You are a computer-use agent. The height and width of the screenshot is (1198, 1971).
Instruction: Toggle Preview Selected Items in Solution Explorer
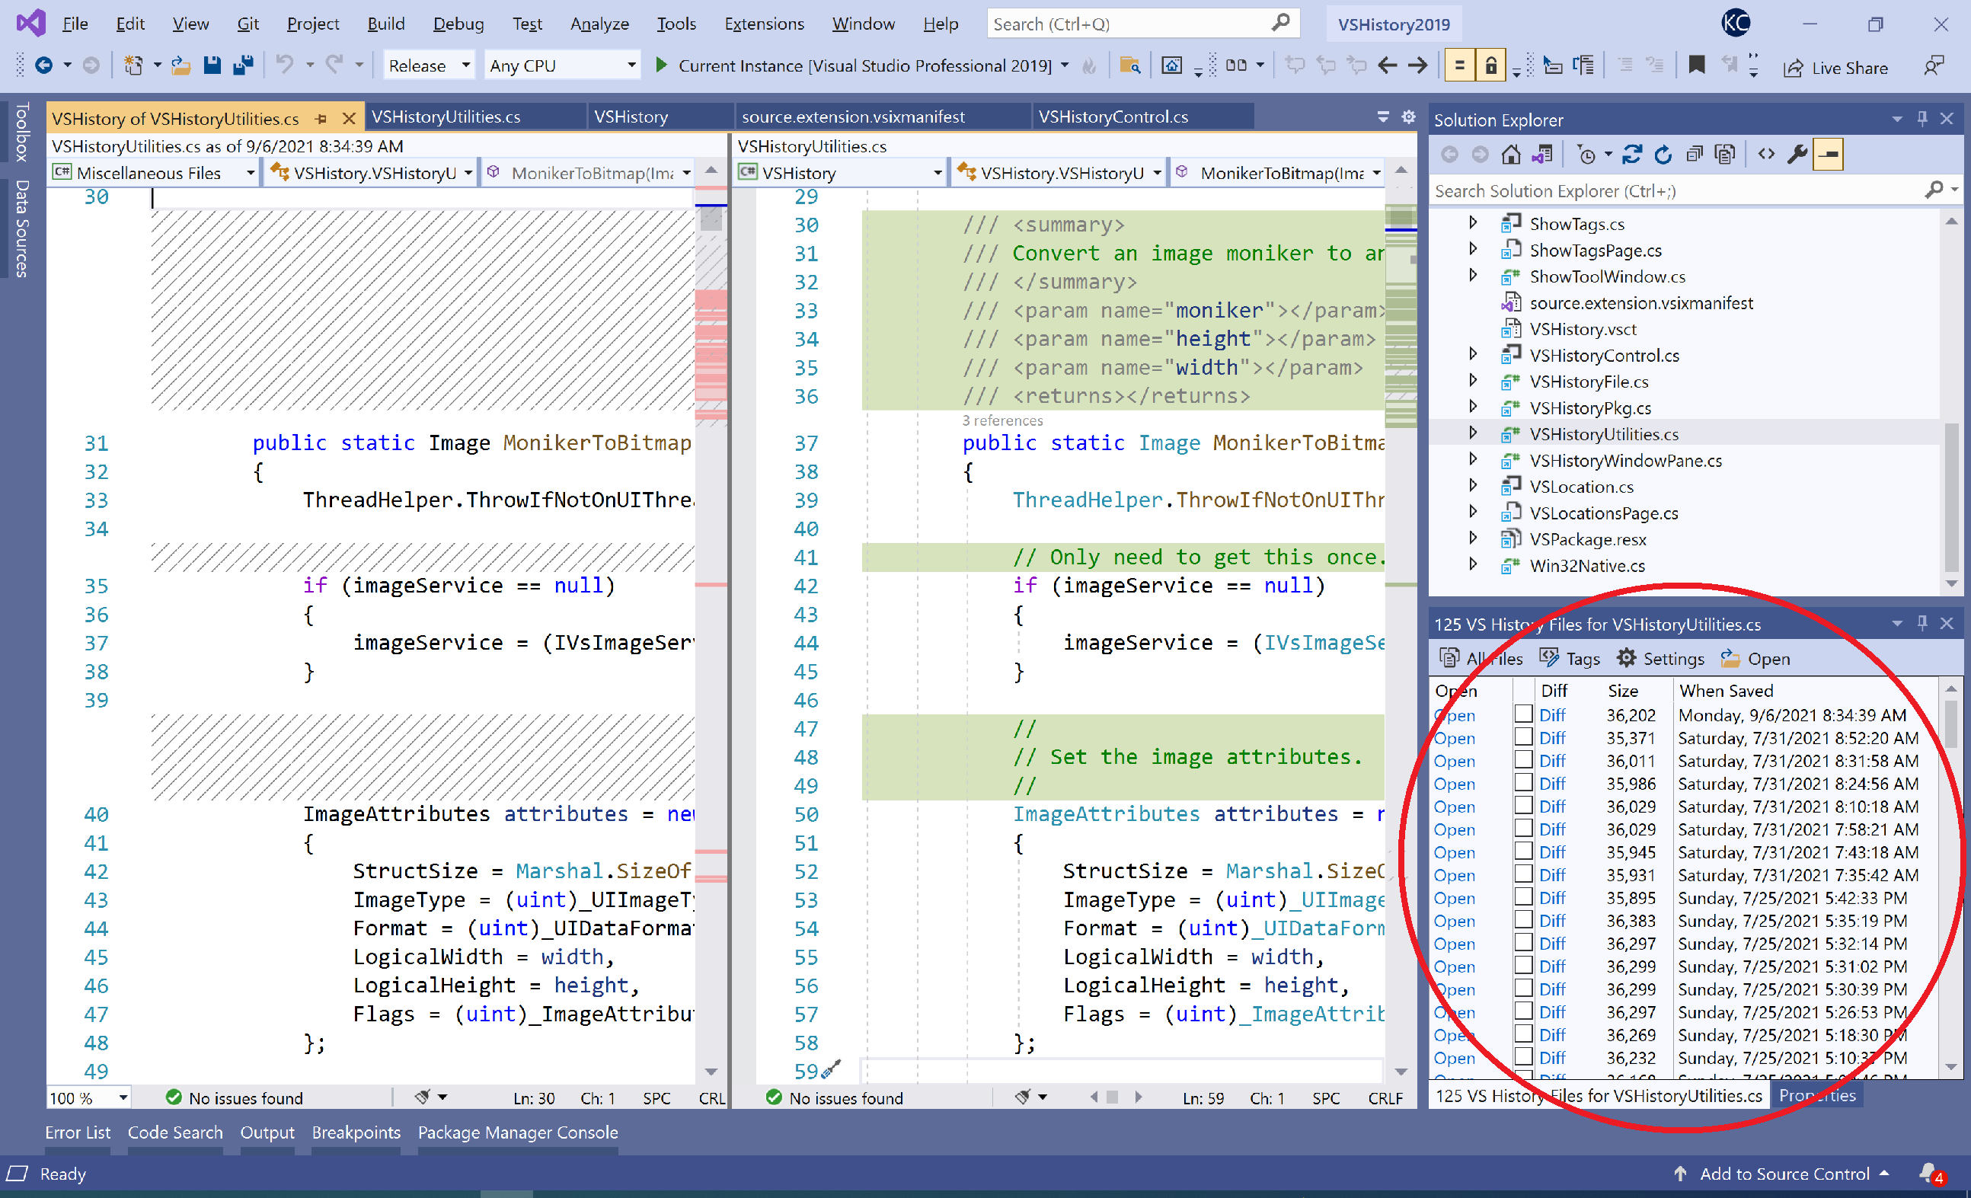[x=1829, y=154]
